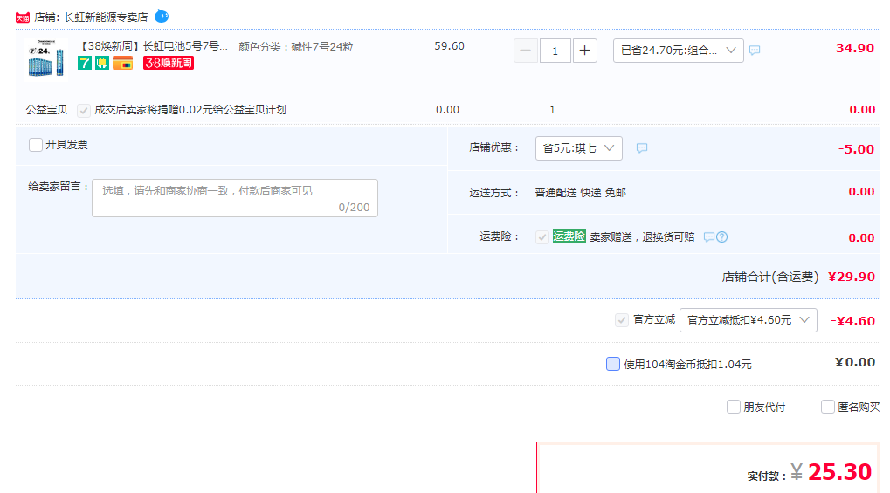Expand the 官方立减抵扣¥4.60元 dropdown
The height and width of the screenshot is (493, 890).
pos(749,320)
